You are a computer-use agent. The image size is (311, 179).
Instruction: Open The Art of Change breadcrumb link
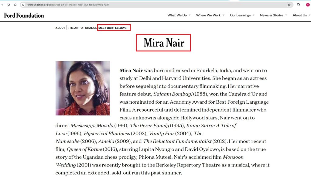point(82,28)
